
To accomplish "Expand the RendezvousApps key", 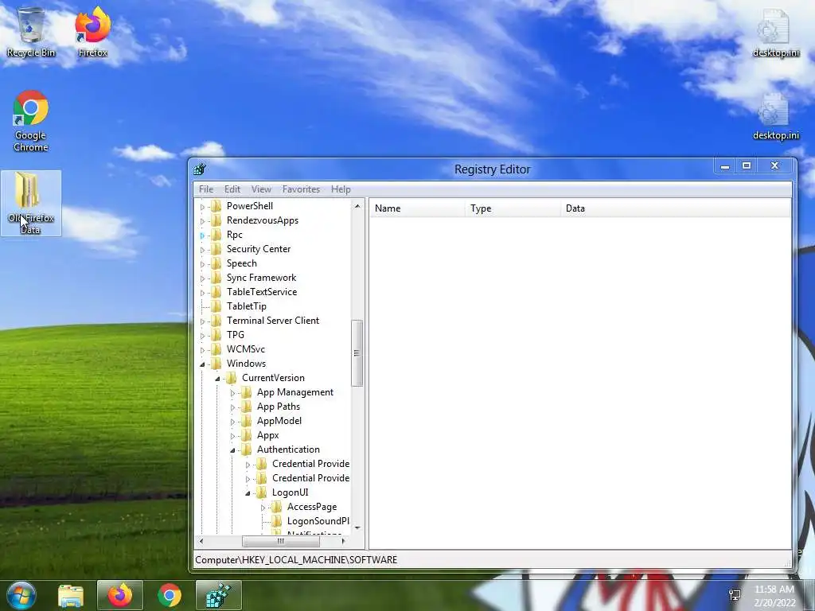I will pyautogui.click(x=202, y=221).
